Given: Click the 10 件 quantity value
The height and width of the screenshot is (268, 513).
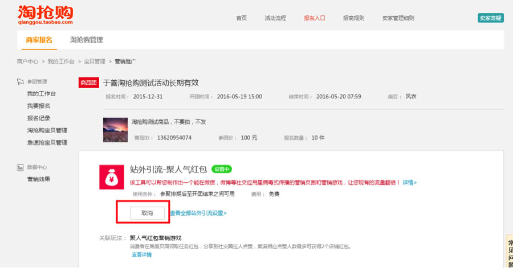Looking at the screenshot, I should pyautogui.click(x=318, y=138).
